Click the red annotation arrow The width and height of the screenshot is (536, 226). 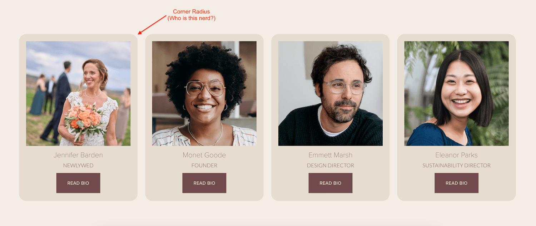click(153, 25)
